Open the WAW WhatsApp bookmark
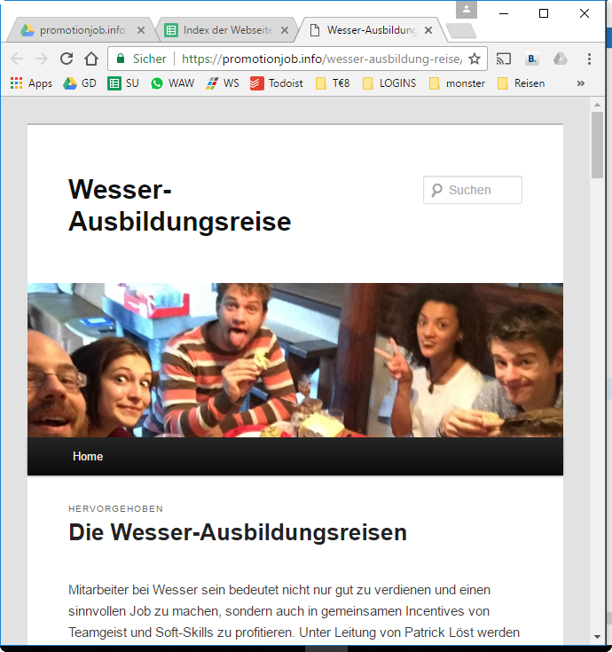This screenshot has width=612, height=652. (172, 83)
